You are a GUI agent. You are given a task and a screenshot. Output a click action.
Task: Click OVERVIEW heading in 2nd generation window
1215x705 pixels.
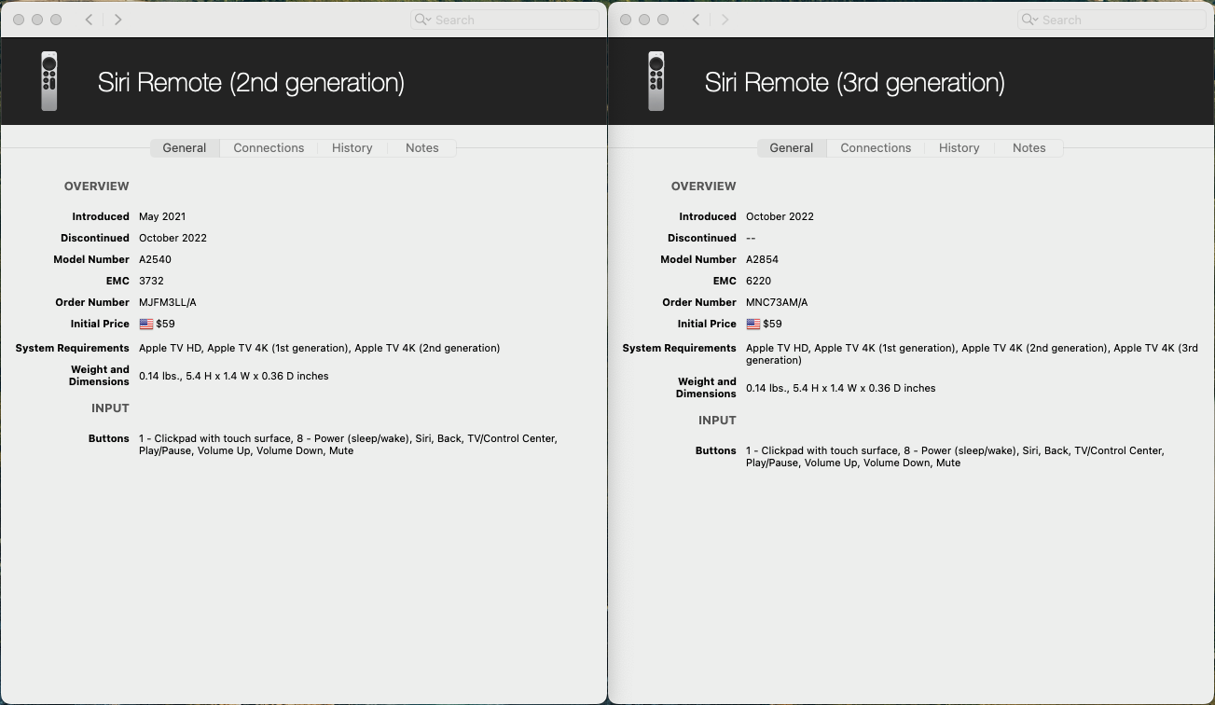point(97,187)
